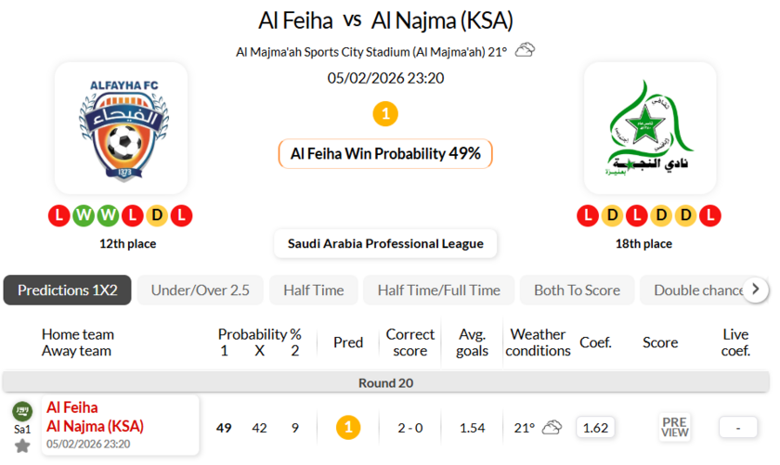This screenshot has height=465, width=780.
Task: Click Al Najma's last red L form badge
Action: click(x=710, y=216)
